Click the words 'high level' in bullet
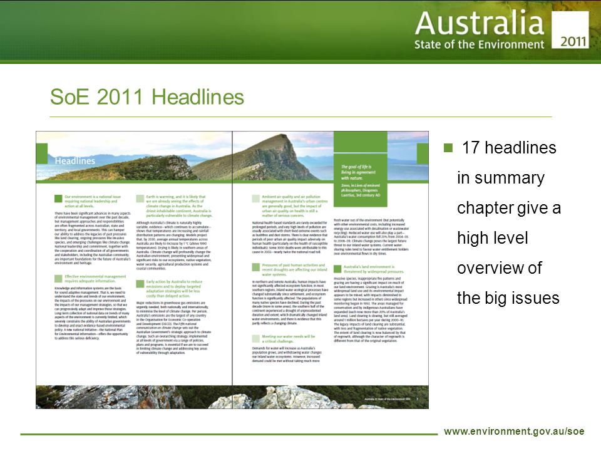This screenshot has width=601, height=451. 493,238
